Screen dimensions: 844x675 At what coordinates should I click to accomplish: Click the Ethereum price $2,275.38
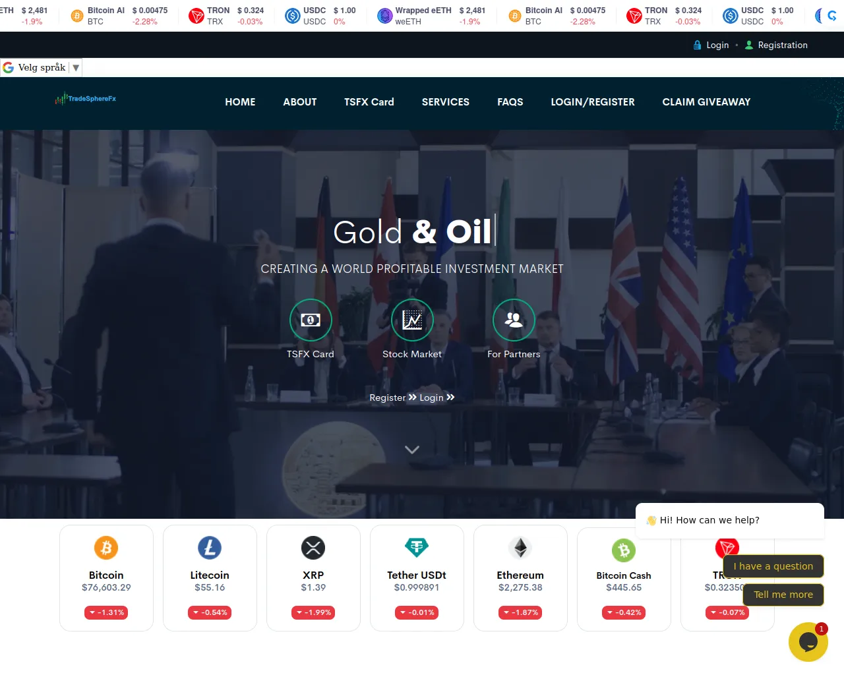tap(520, 587)
